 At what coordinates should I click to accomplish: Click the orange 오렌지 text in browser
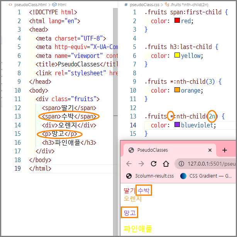(x=132, y=199)
